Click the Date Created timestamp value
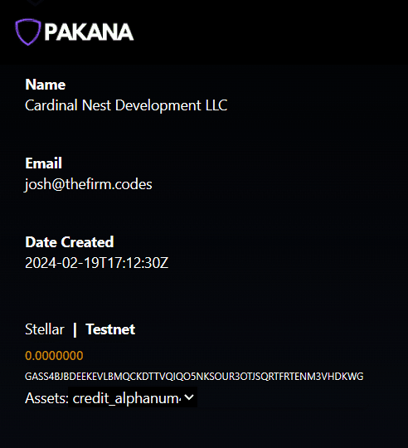Viewport: 408px width, 448px height. point(97,263)
